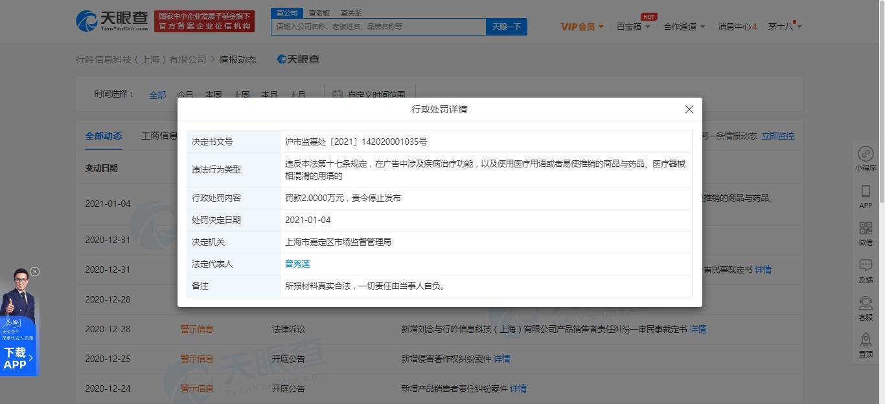This screenshot has width=885, height=404.
Task: Close the floating 下载APP advertisement
Action: coord(35,271)
